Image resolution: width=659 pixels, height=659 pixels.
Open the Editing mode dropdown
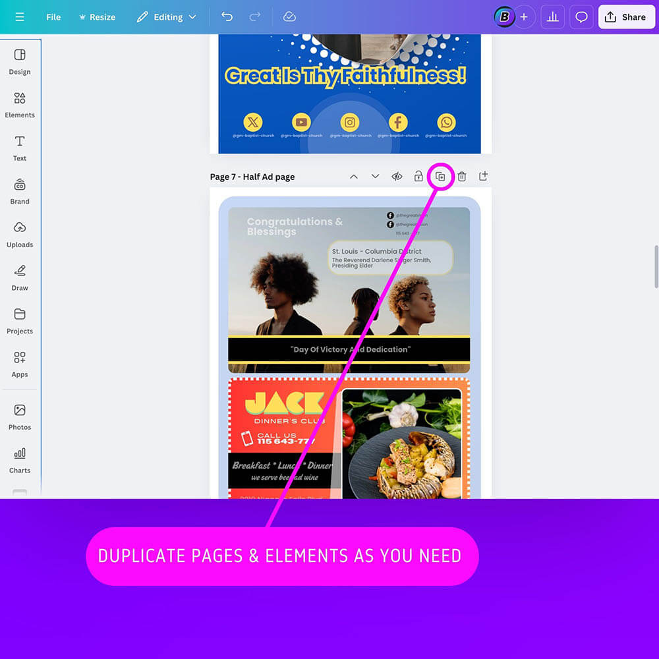tap(167, 17)
